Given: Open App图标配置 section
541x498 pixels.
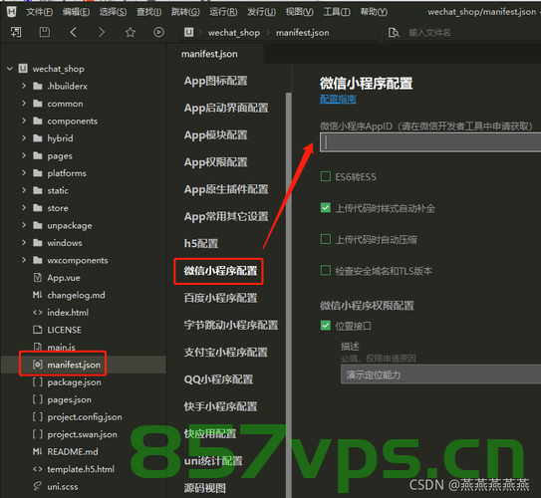Looking at the screenshot, I should coord(216,81).
